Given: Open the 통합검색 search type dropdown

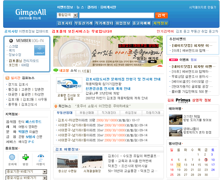Looking at the screenshot, I should coord(67,15).
